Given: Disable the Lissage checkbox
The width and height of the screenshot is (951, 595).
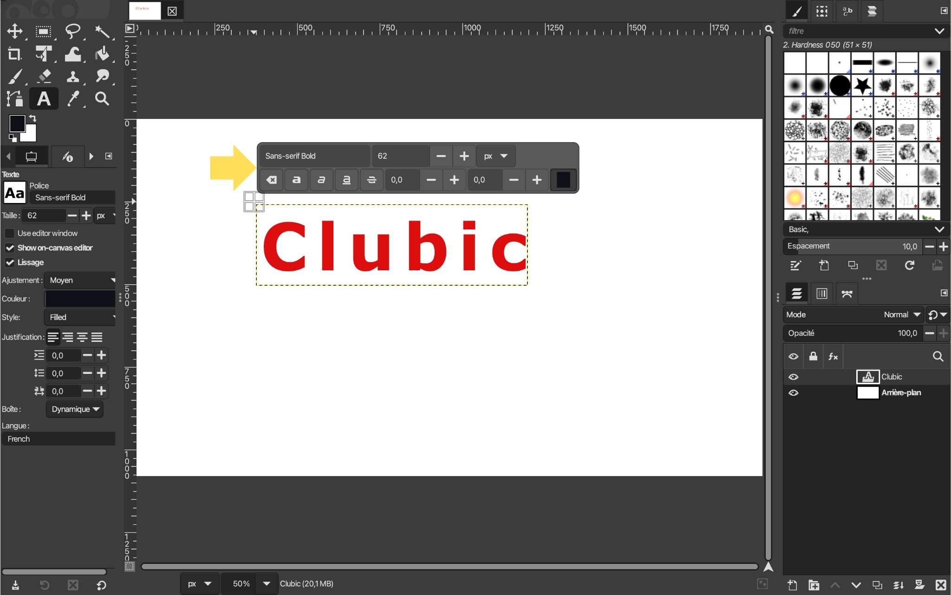Looking at the screenshot, I should pyautogui.click(x=10, y=262).
